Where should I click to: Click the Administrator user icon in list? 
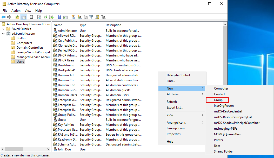click(55, 30)
